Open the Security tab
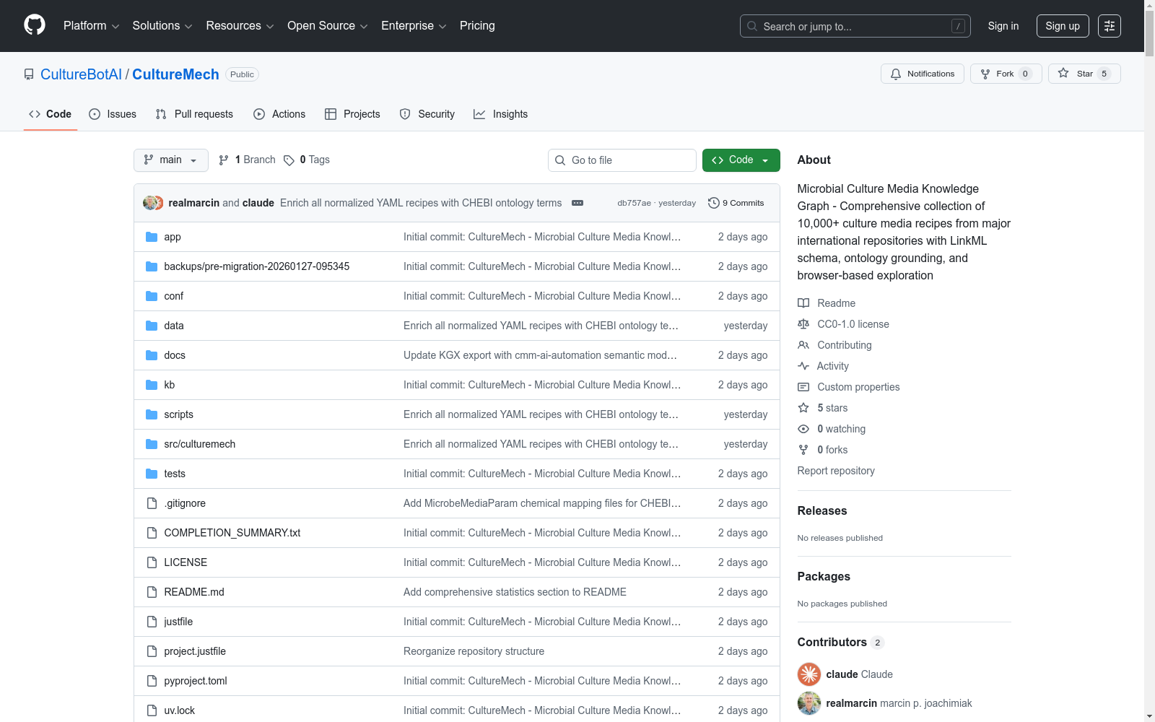This screenshot has width=1155, height=722. 427,114
